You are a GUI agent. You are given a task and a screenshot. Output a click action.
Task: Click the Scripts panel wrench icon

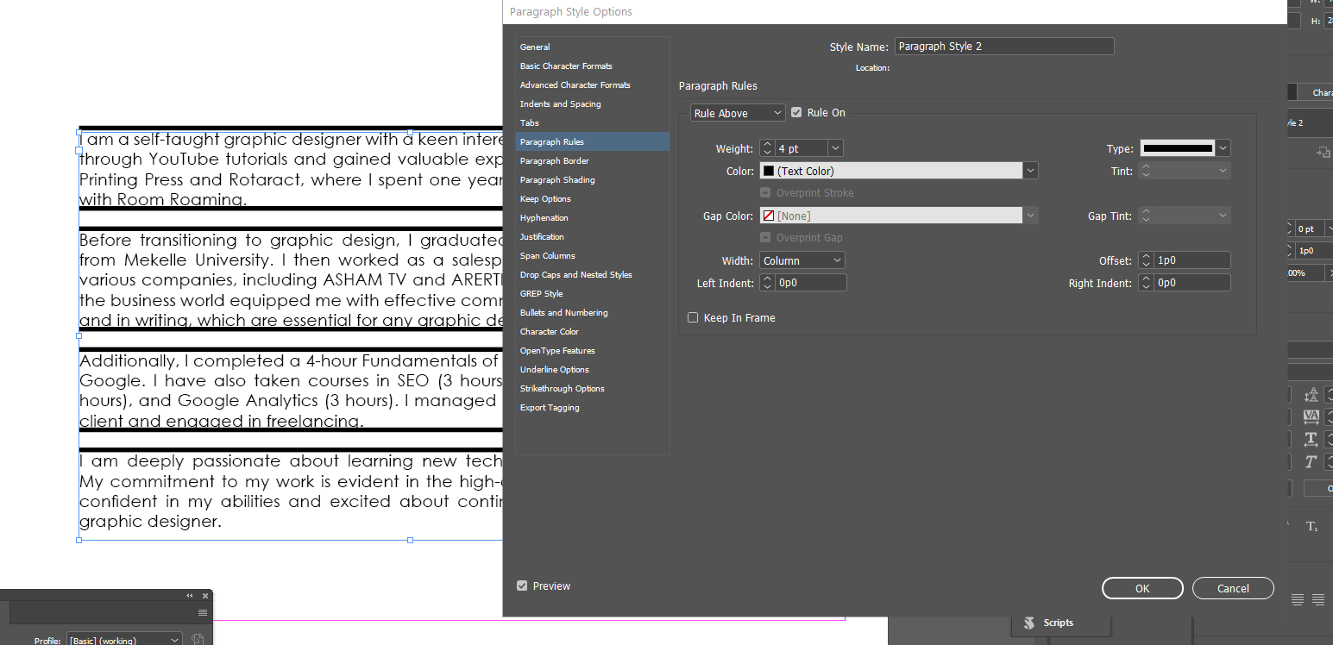coord(1029,623)
